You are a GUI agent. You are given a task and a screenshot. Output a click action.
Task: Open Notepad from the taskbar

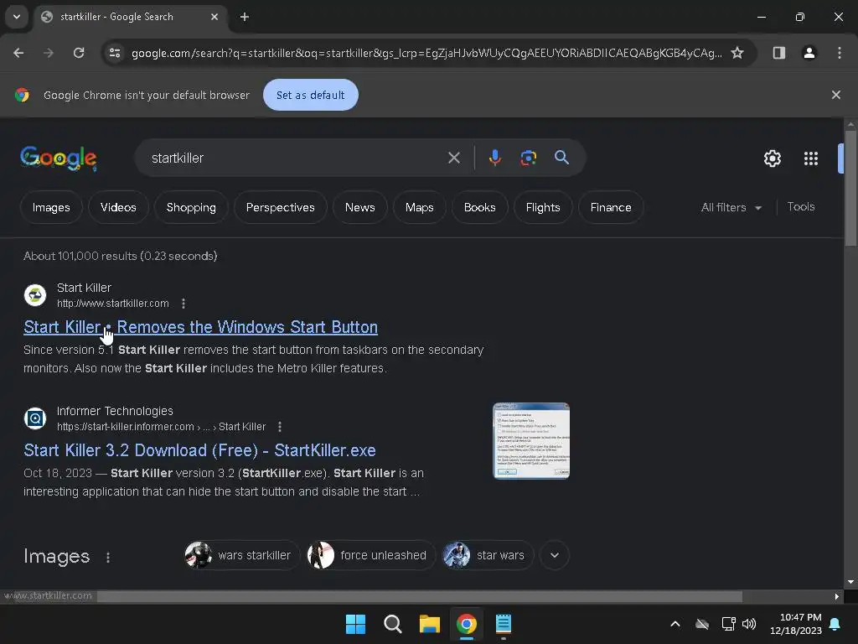tap(504, 624)
